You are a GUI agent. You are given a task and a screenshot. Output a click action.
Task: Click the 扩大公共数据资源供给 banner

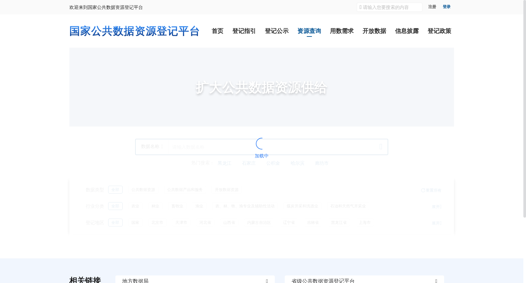[261, 87]
